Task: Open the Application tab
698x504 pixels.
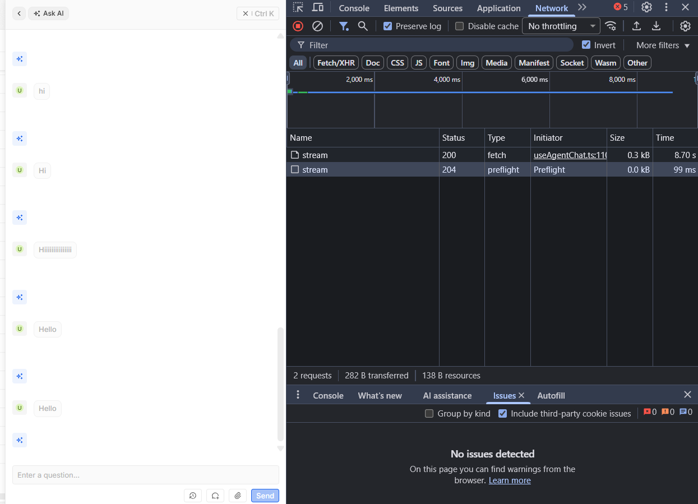Action: [x=498, y=8]
